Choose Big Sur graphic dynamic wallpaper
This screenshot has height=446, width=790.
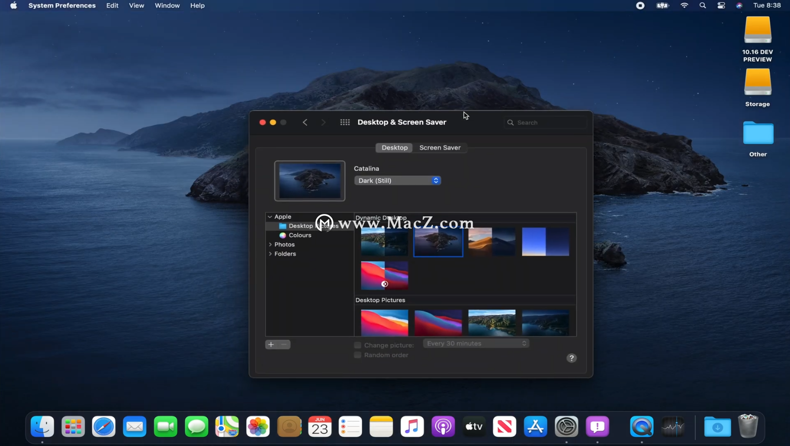[385, 275]
